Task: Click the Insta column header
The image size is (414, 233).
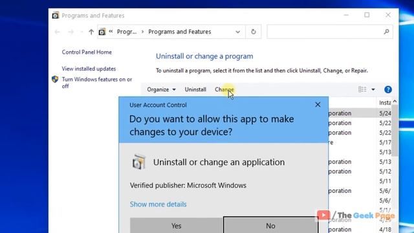Action: tap(385, 103)
